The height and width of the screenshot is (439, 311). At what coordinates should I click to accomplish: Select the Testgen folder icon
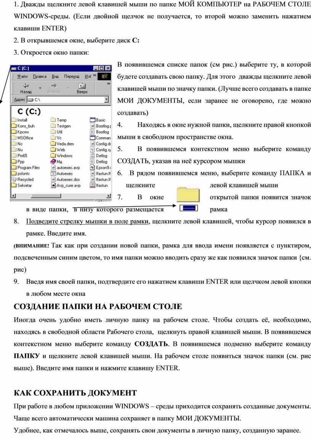click(x=53, y=126)
